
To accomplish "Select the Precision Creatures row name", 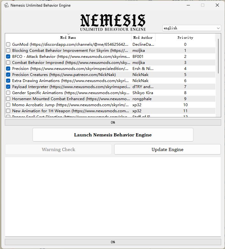I will click(x=64, y=74).
